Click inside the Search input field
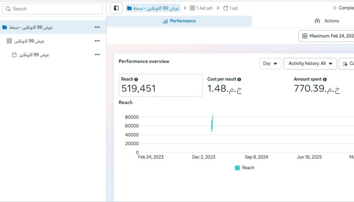Screen dimensions: 354x202 point(55,9)
